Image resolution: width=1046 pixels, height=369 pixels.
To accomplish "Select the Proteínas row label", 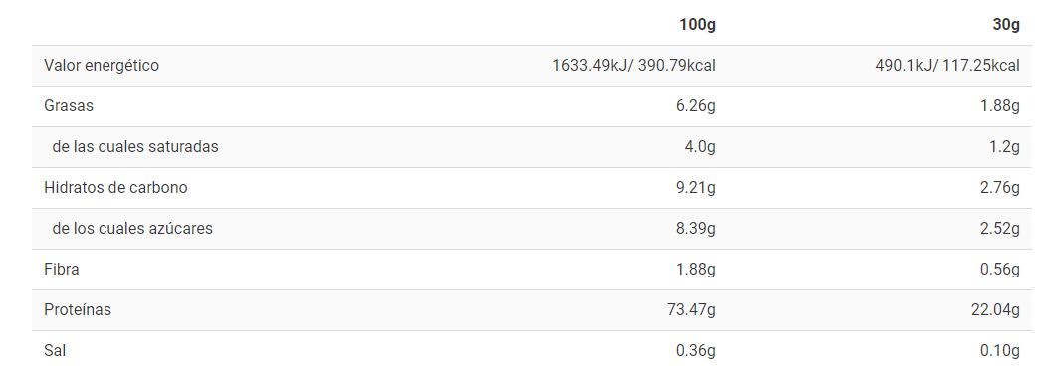I will (x=78, y=310).
